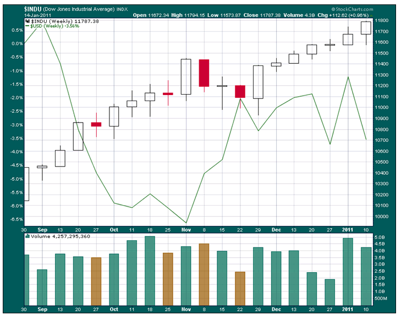Click the 11800 price axis label
The width and height of the screenshot is (401, 315).
381,20
